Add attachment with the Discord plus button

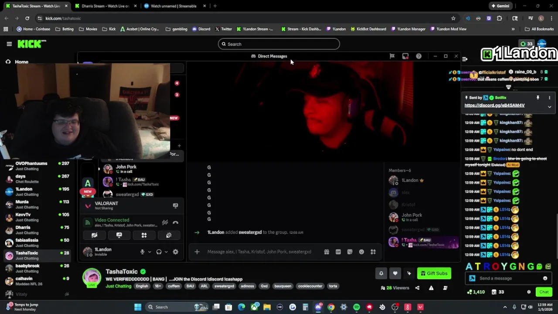tap(197, 252)
